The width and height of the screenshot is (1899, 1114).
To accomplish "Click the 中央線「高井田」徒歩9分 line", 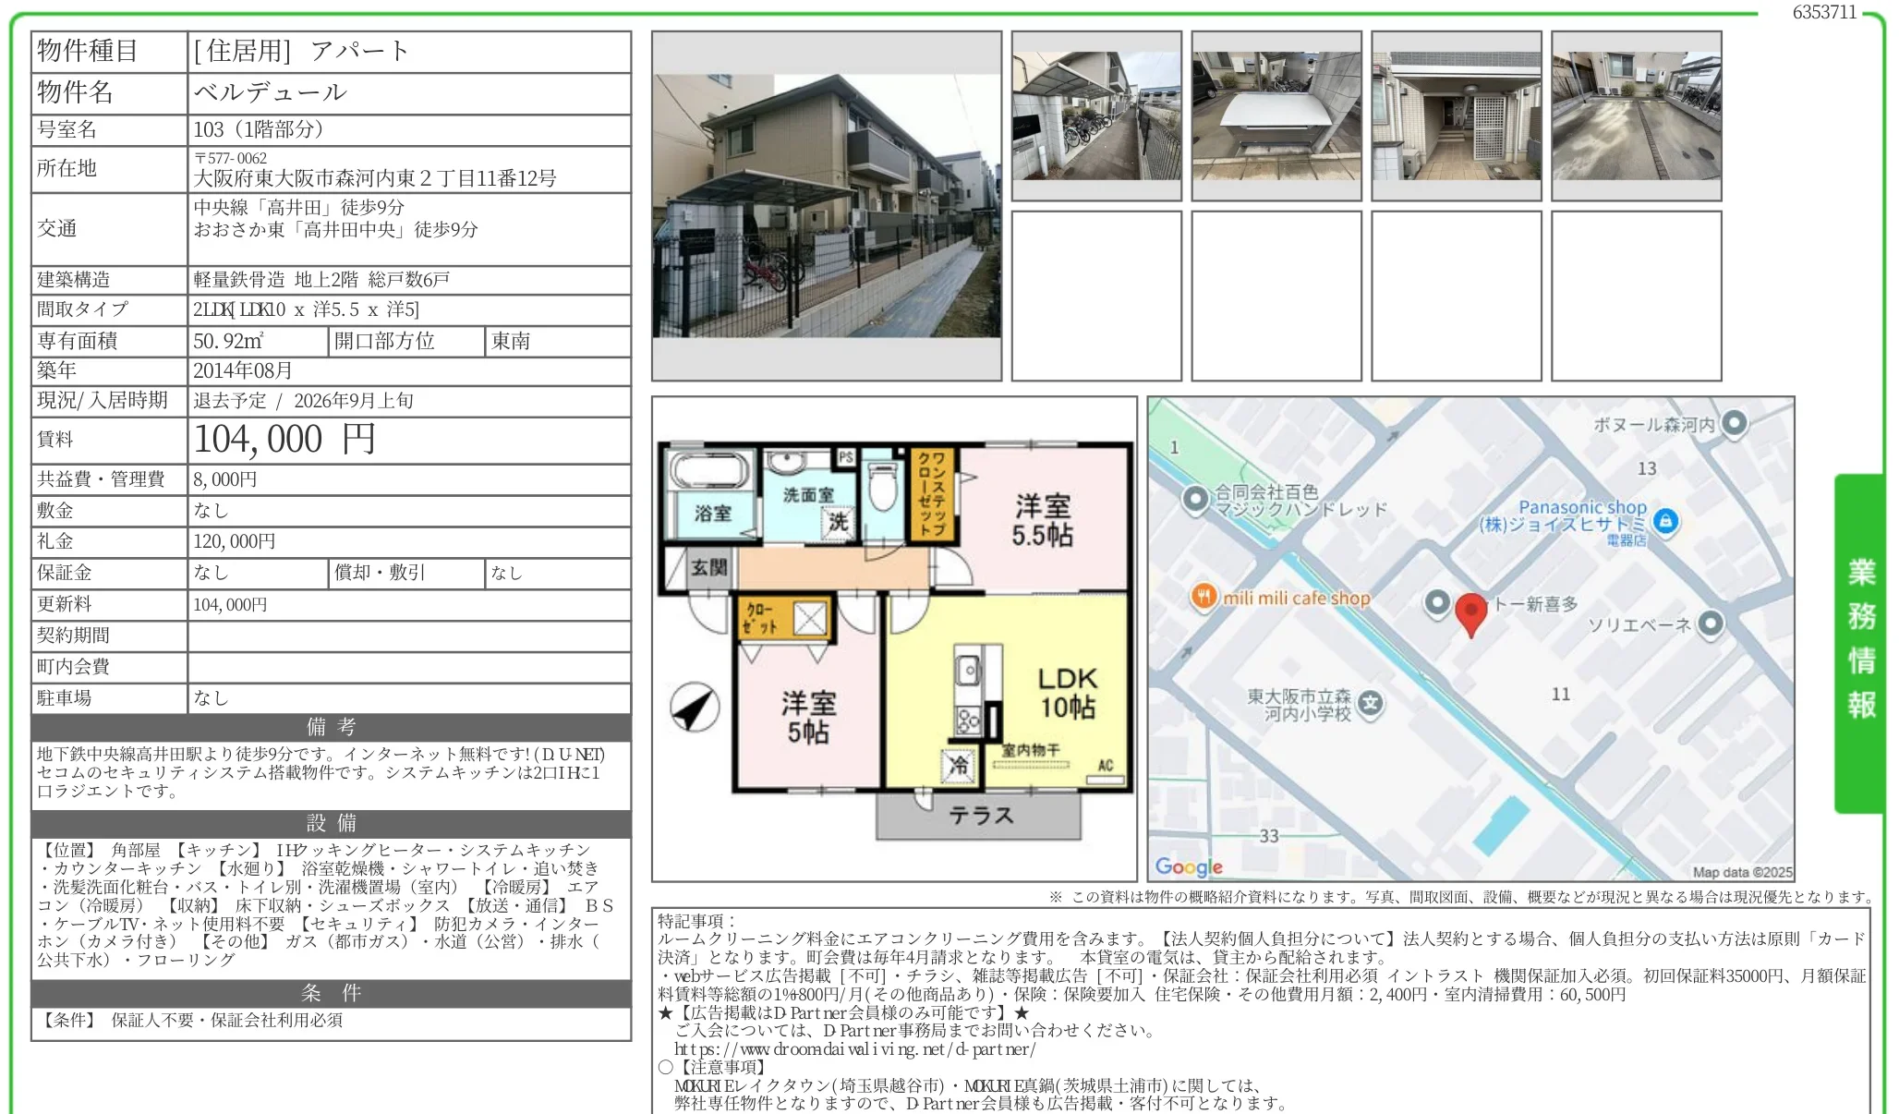I will tap(298, 207).
